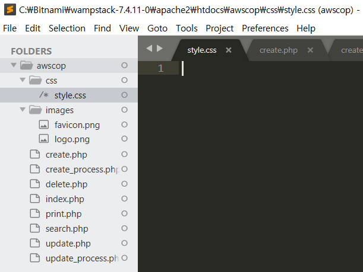This screenshot has height=272, width=363.
Task: Open the Edit menu
Action: click(x=33, y=28)
